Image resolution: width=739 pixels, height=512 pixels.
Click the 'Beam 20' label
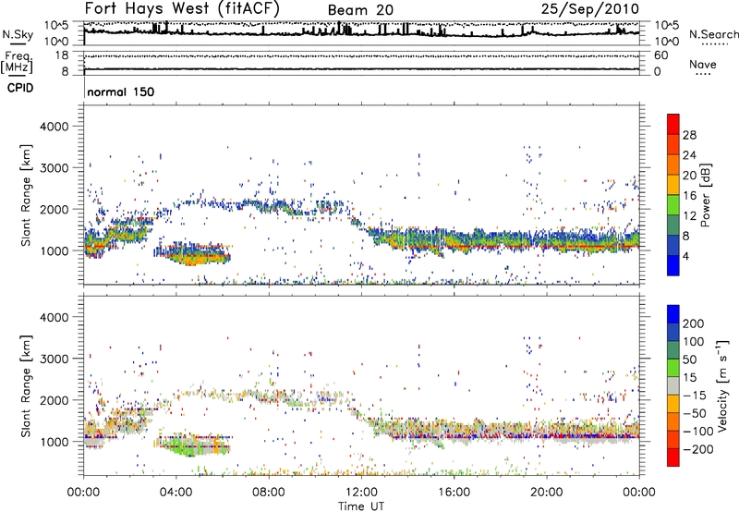(x=360, y=10)
